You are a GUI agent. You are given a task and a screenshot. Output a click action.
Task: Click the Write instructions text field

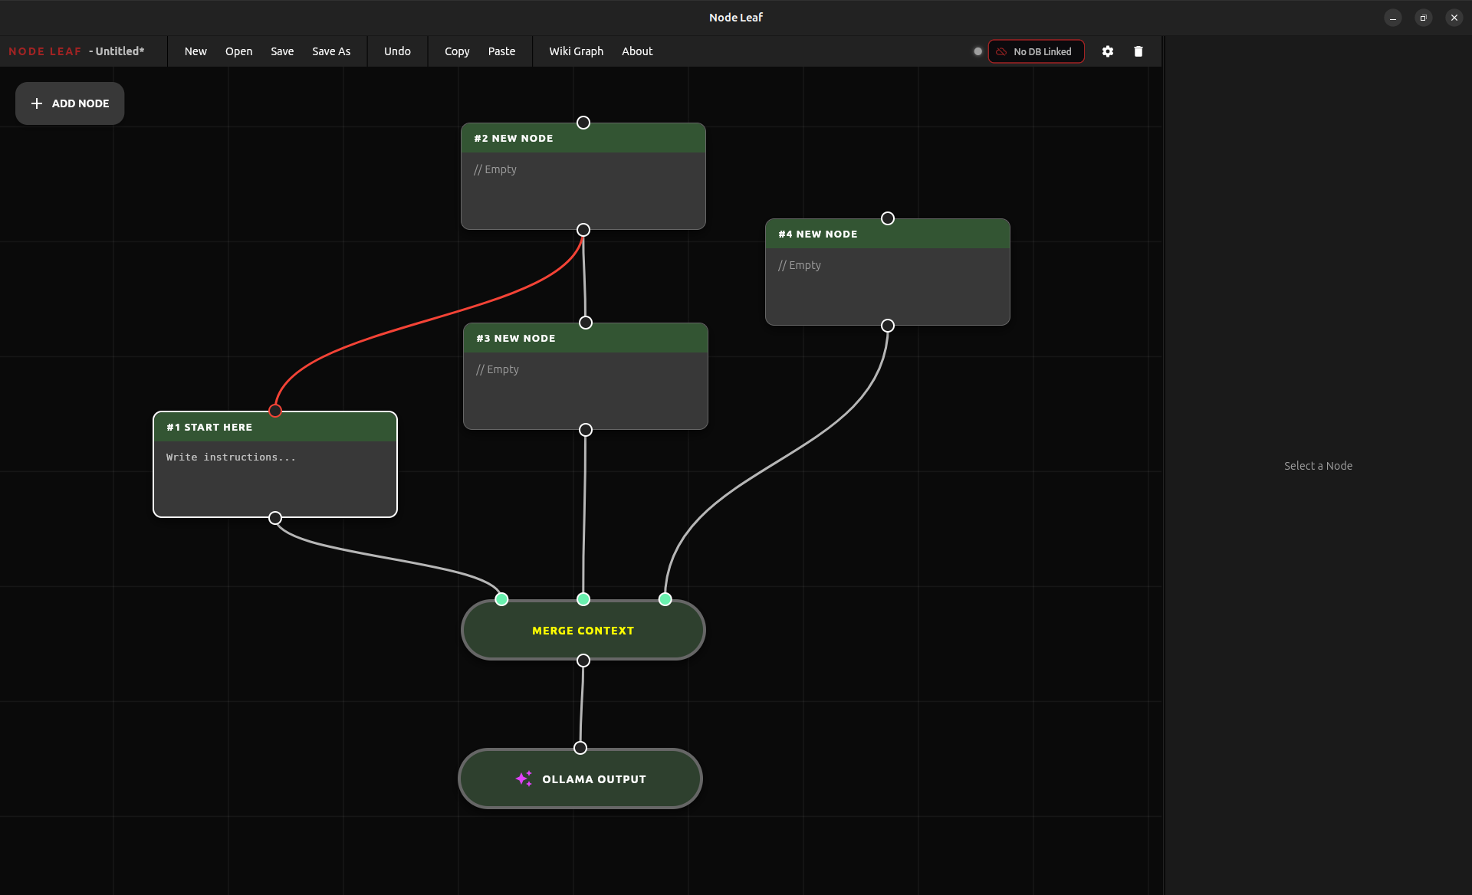point(274,475)
